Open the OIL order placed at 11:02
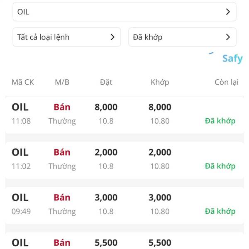 tap(124, 159)
